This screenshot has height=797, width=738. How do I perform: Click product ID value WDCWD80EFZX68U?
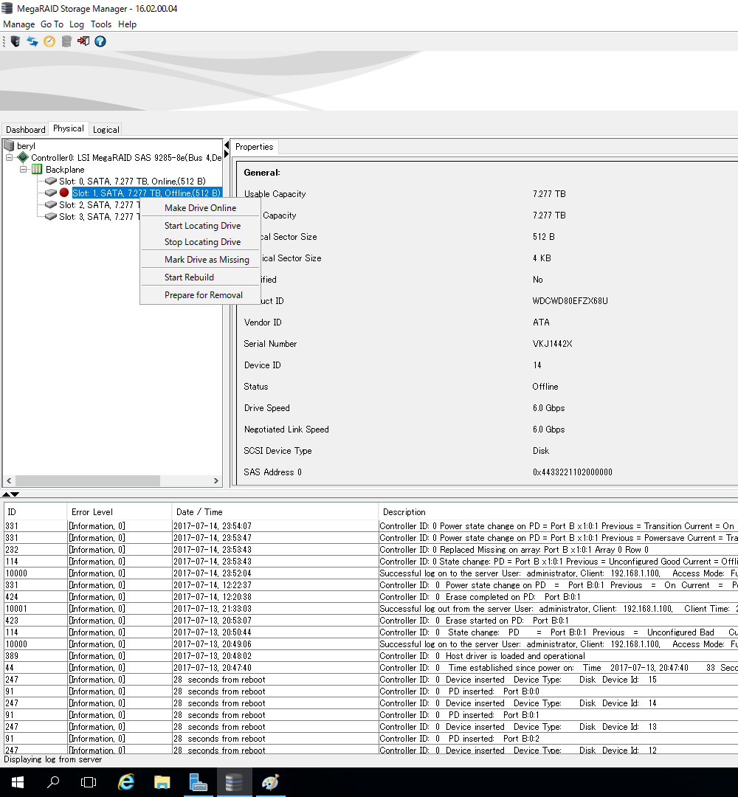pos(570,301)
